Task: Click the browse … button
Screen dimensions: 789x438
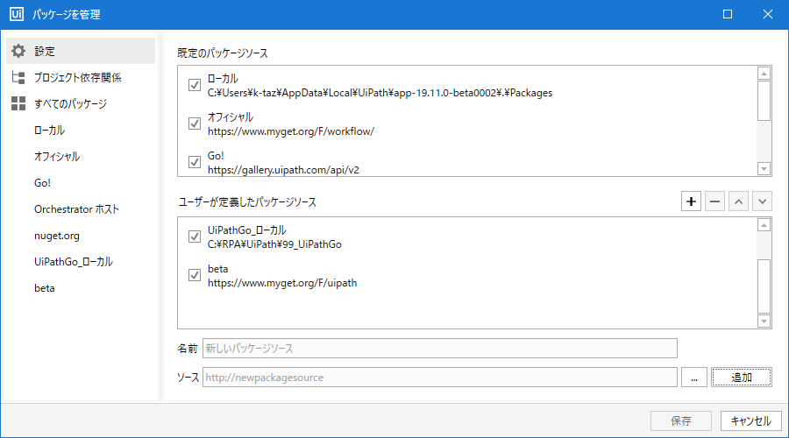Action: pyautogui.click(x=694, y=378)
